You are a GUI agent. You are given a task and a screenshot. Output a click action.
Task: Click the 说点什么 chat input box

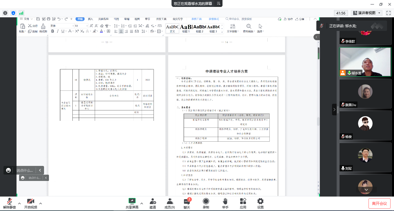pos(24,170)
